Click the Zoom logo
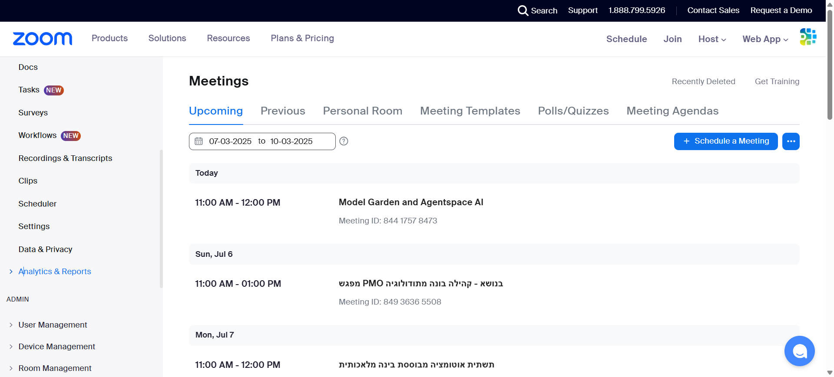Screen dimensions: 834x377 click(x=43, y=39)
